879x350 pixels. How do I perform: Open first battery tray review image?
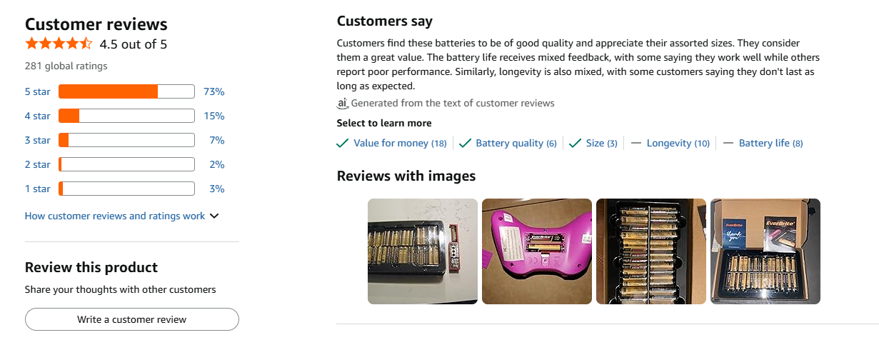click(x=423, y=251)
